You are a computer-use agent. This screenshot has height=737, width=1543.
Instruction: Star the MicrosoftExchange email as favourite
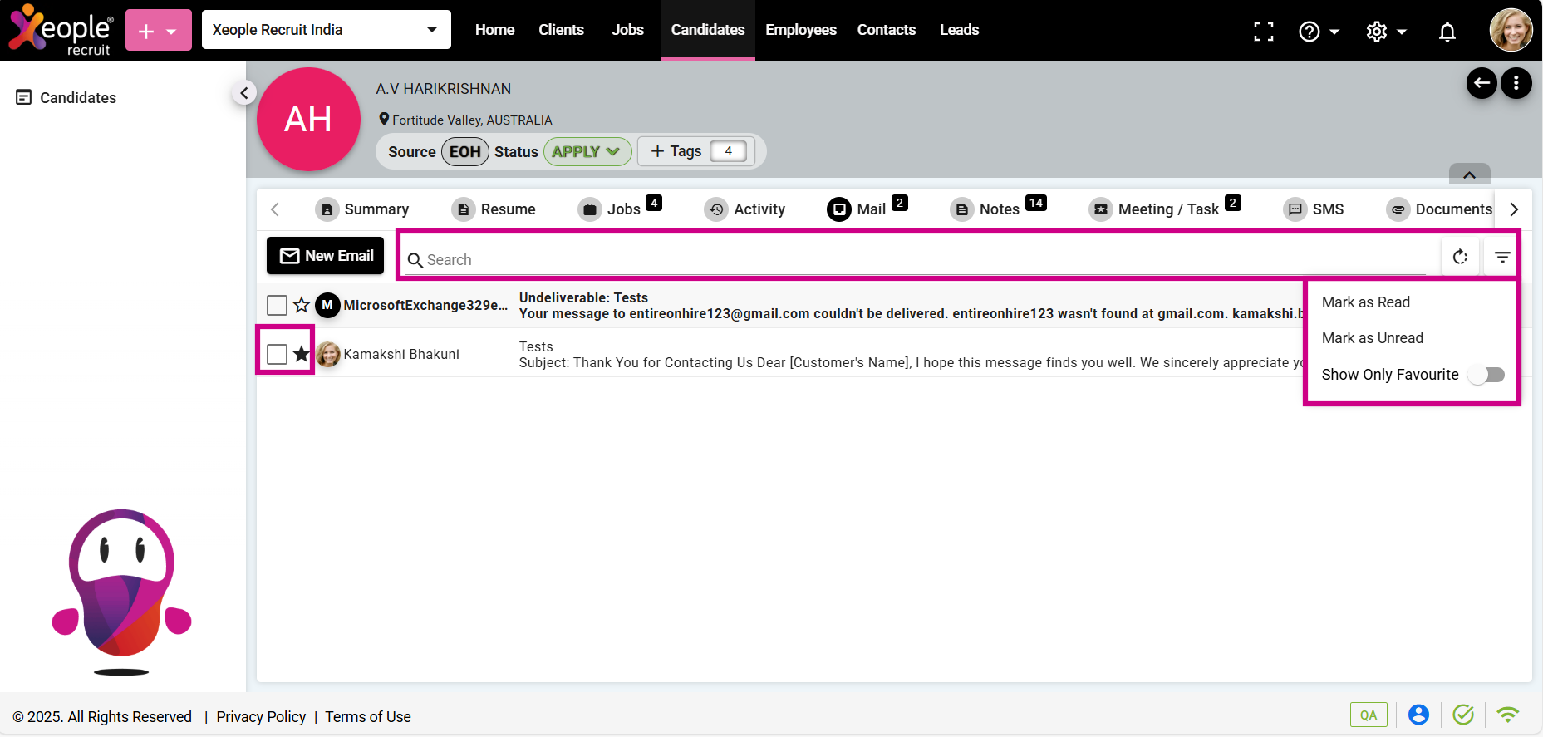click(302, 305)
